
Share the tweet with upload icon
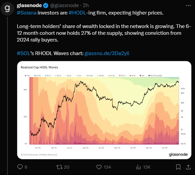tap(188, 167)
